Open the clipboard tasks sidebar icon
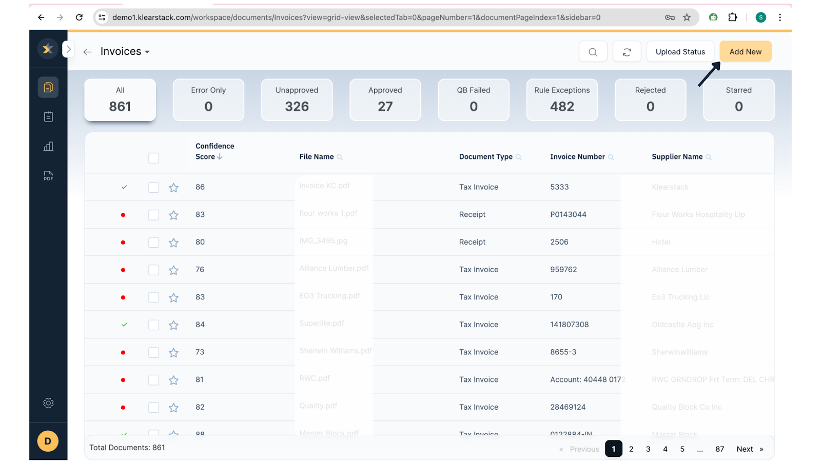The image size is (821, 464). 48,117
